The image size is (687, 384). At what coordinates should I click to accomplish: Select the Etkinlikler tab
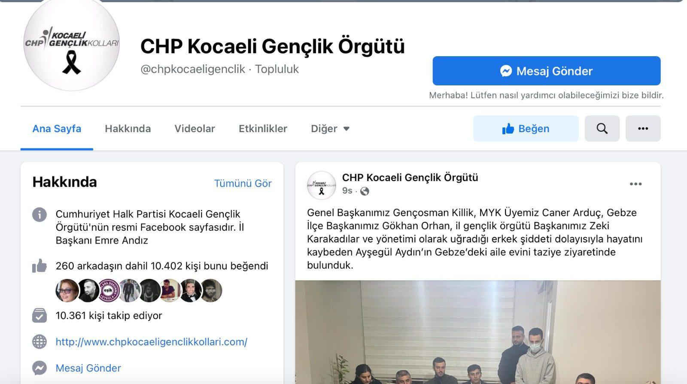click(x=263, y=128)
